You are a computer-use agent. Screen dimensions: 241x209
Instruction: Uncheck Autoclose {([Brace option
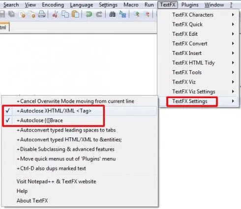click(79, 121)
